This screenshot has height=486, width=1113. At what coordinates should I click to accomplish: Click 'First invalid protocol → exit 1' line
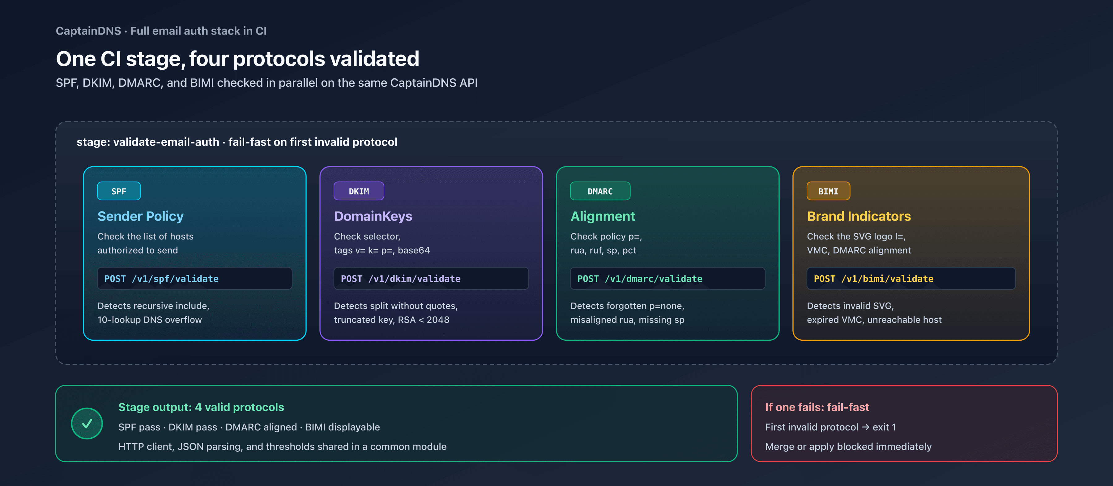coord(830,427)
